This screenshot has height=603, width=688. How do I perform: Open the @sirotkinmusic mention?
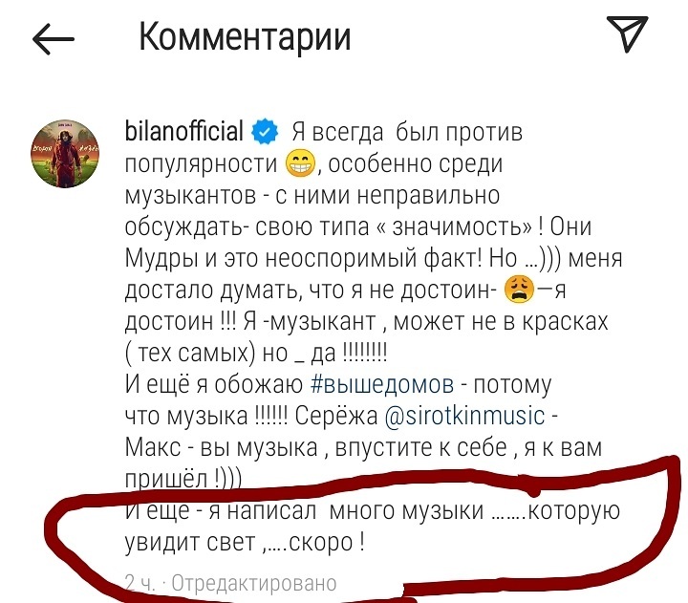click(464, 416)
